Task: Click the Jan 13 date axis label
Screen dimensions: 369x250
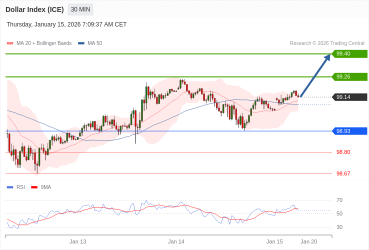Action: [x=77, y=241]
